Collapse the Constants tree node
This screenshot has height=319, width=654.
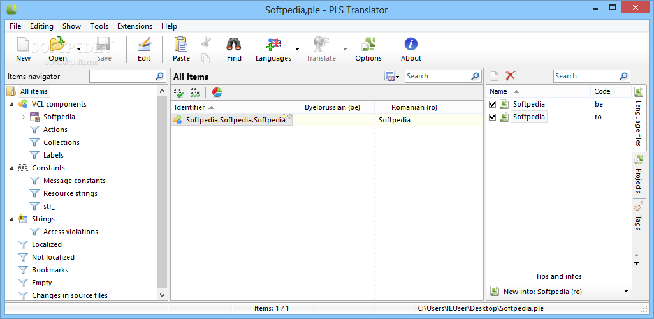coord(11,168)
